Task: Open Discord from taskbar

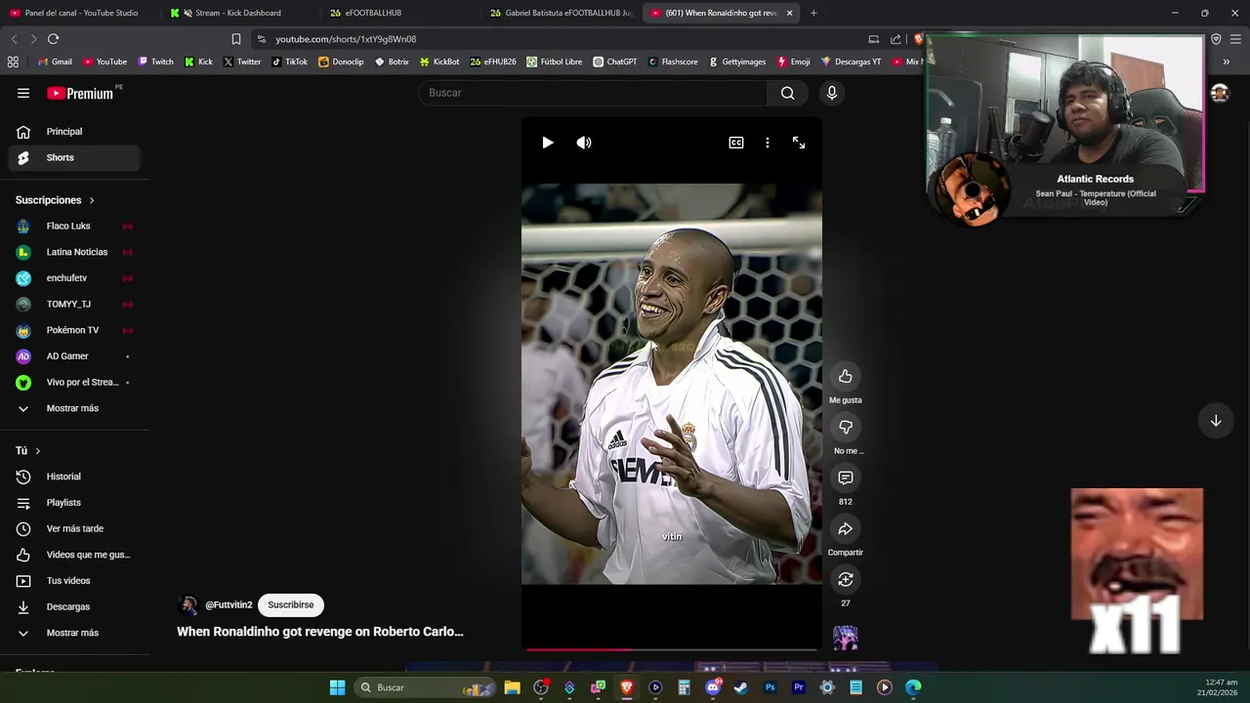Action: pos(713,687)
